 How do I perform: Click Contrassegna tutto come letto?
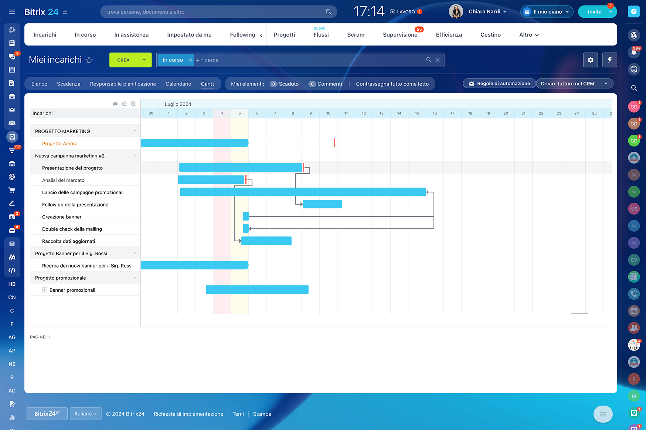click(x=392, y=84)
